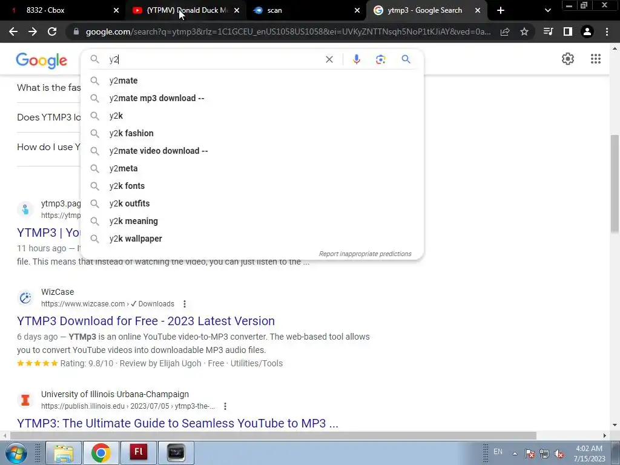Choose y2k fonts suggestion
Image resolution: width=620 pixels, height=465 pixels.
point(252,186)
